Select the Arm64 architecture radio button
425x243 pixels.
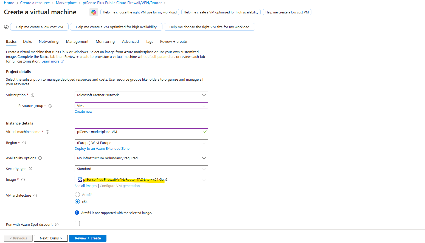coord(77,194)
